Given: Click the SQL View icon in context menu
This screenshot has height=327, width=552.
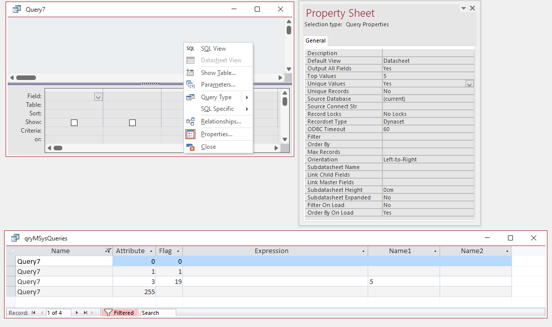Looking at the screenshot, I should tap(190, 49).
